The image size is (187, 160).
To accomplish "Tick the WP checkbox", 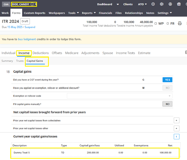I will (x=156, y=23).
